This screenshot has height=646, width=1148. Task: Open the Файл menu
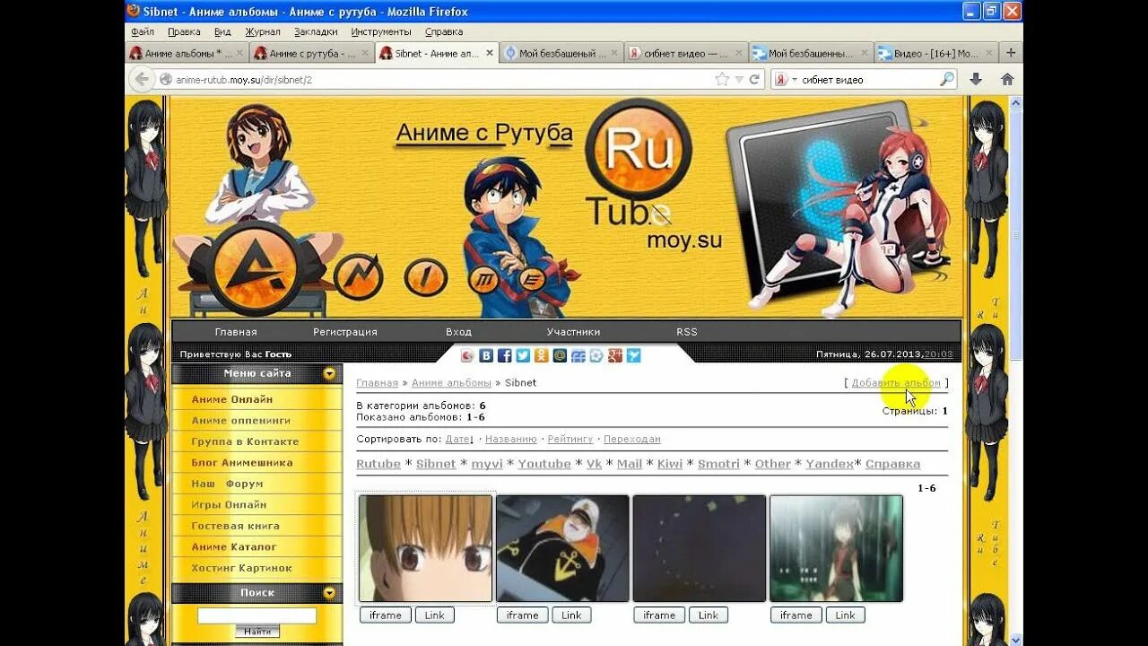[142, 31]
